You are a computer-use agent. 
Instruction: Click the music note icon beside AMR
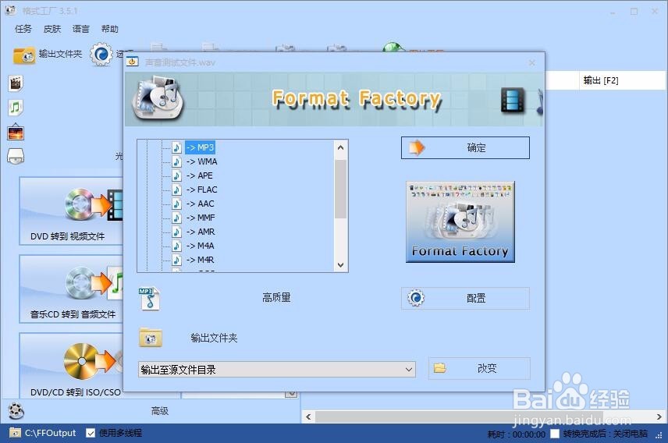[x=177, y=232]
